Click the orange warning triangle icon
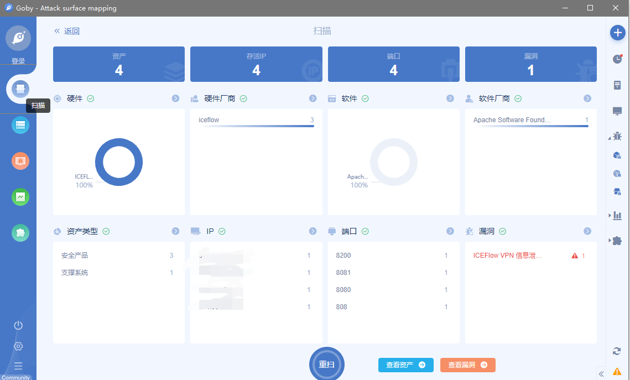This screenshot has height=380, width=630. 617,372
